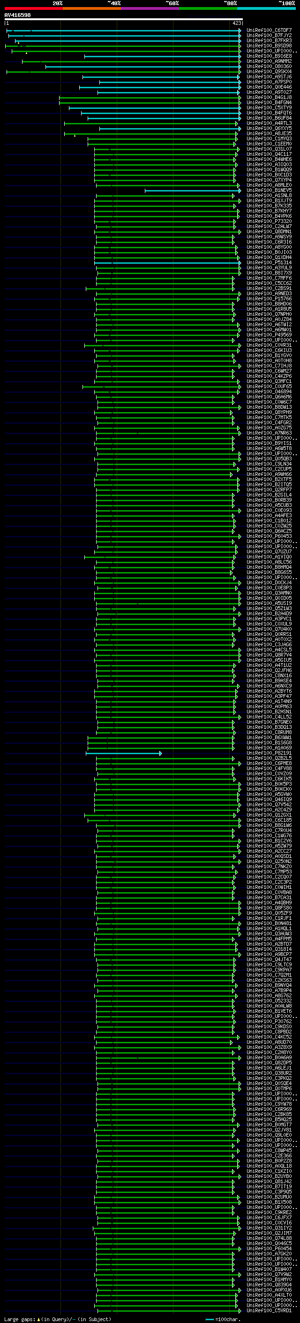Viewport: 300px width, 1323px height.
Task: Select hit label UniRef100_Q8FS80
Action: coord(269,908)
